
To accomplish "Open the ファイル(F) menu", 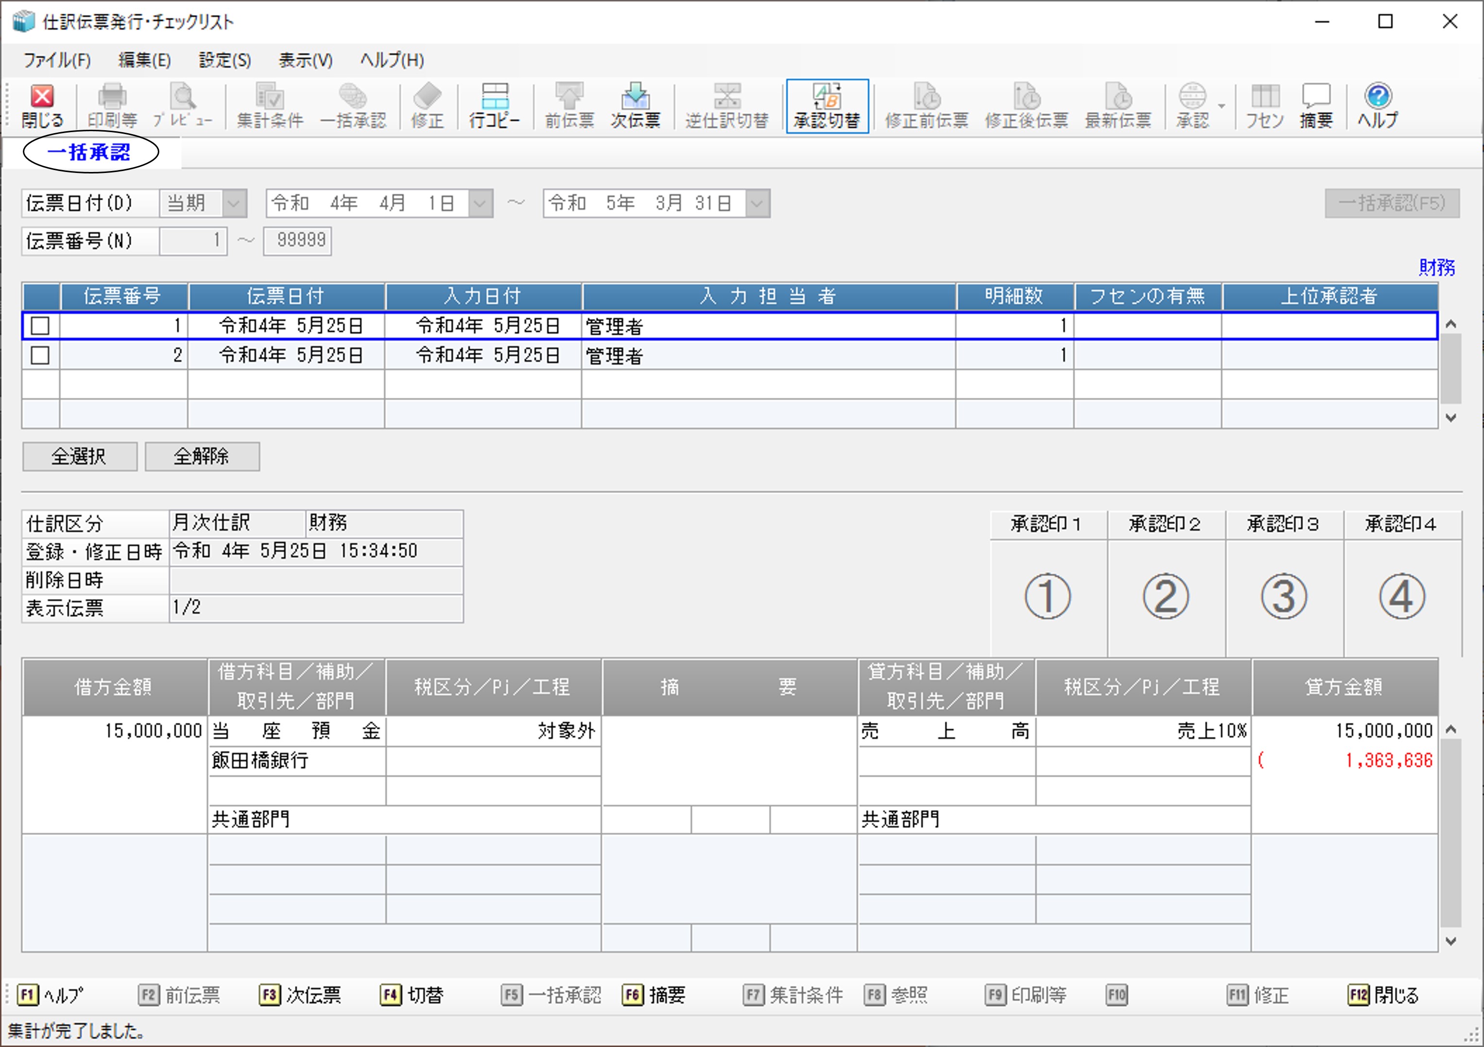I will click(x=57, y=60).
